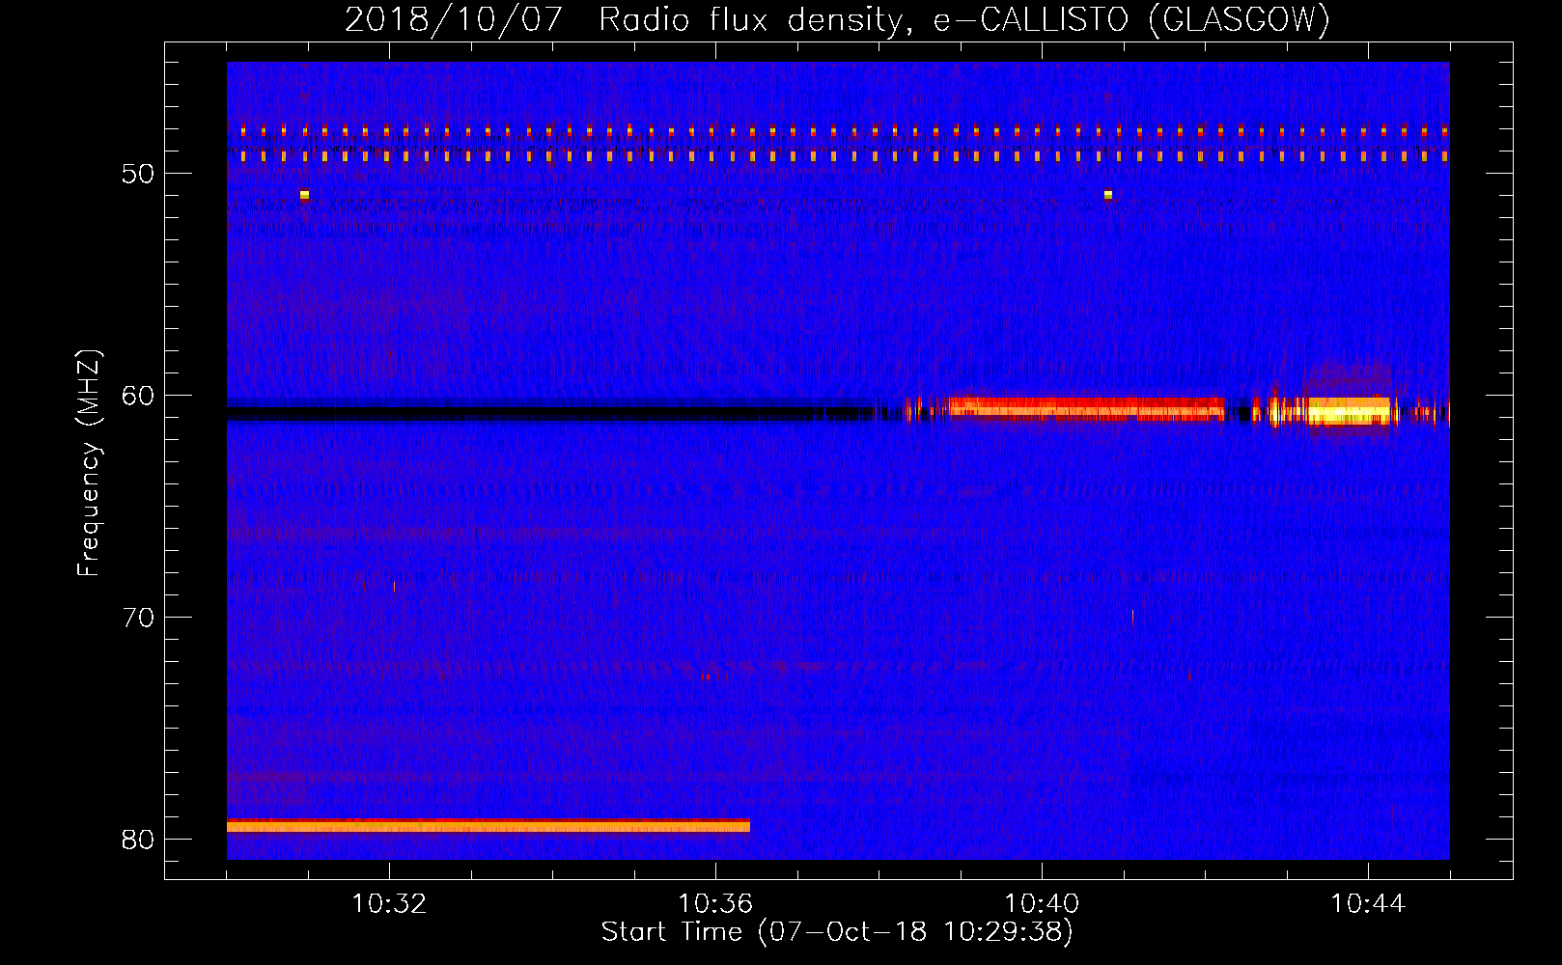Click the bright yellow burst near 10:44
Viewport: 1562px width, 965px height.
pyautogui.click(x=1349, y=411)
